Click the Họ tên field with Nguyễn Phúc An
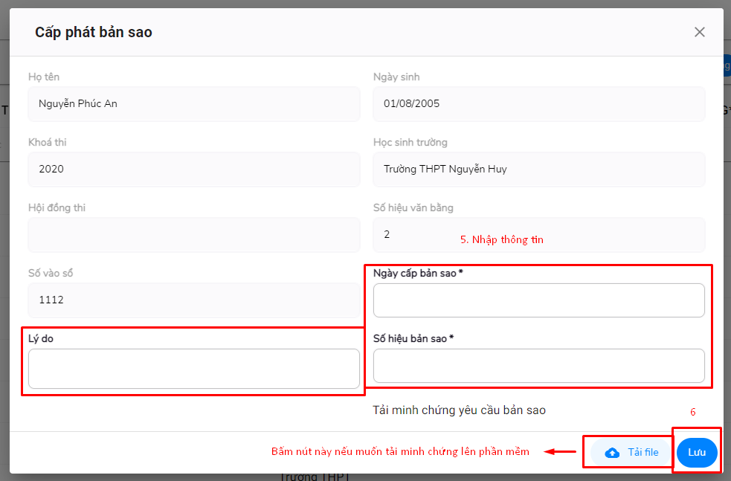The image size is (731, 481). tap(193, 104)
